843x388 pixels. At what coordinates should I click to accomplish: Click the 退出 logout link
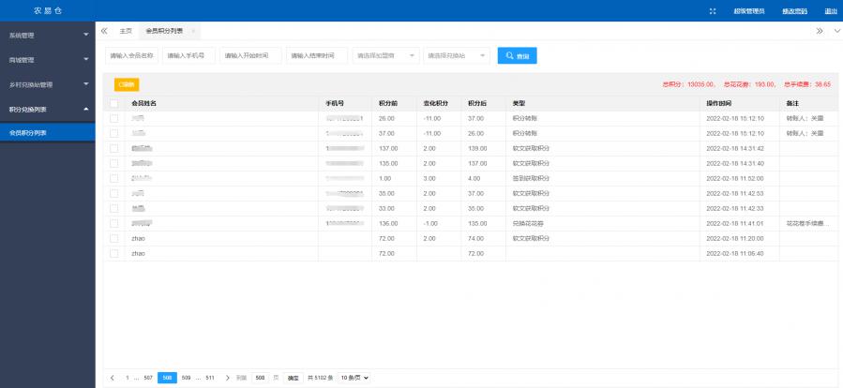click(830, 10)
